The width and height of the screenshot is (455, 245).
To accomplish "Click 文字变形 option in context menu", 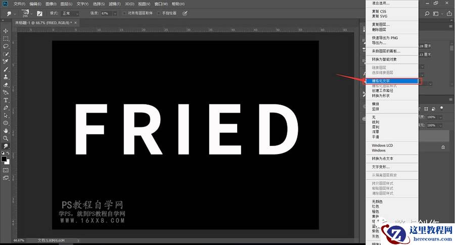I will tap(381, 167).
